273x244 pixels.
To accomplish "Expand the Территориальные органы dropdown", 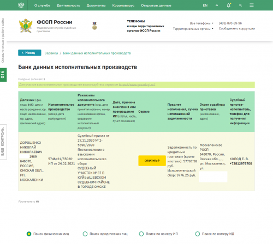I will [x=193, y=29].
